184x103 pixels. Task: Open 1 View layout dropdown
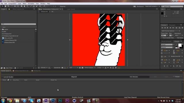tap(100, 68)
